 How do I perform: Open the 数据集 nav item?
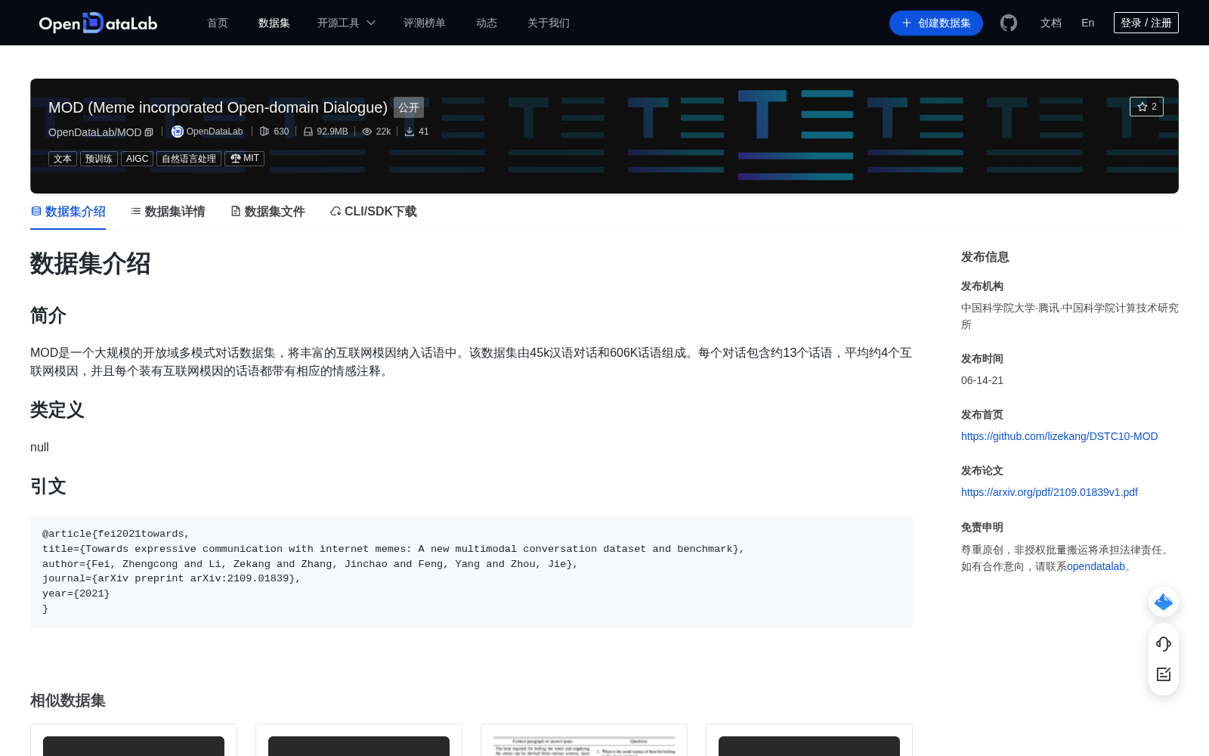[x=274, y=23]
